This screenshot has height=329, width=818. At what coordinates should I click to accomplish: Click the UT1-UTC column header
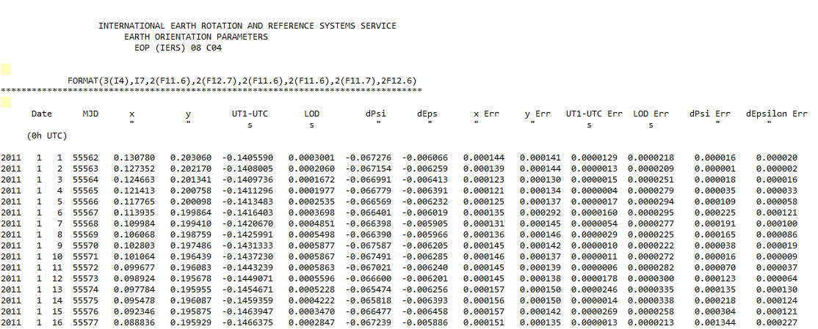pos(250,114)
